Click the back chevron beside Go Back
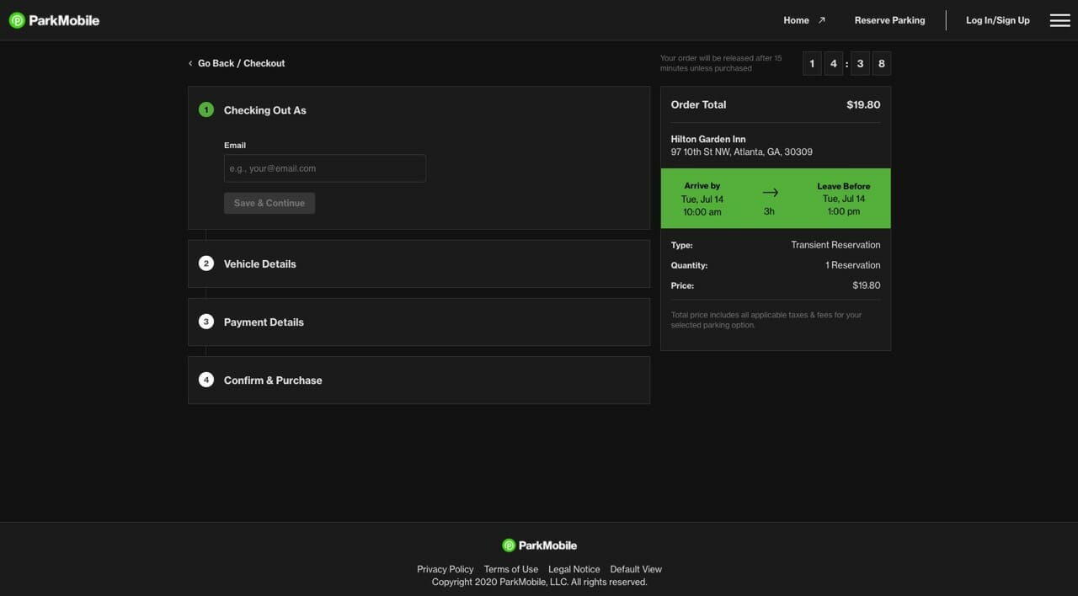 point(190,63)
